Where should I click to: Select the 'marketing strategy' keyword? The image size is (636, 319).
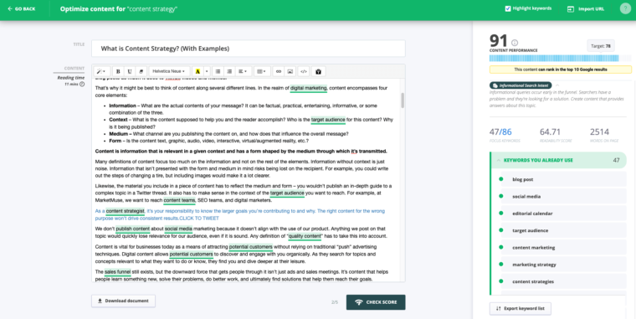click(563, 265)
